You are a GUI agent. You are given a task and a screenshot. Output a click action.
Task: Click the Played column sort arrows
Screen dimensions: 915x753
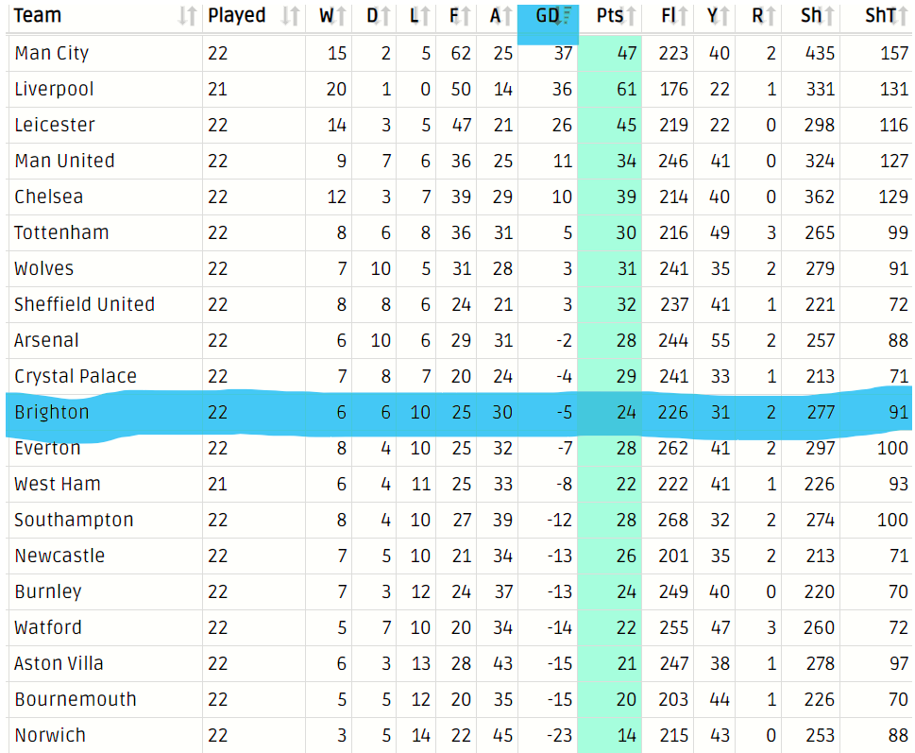(290, 16)
